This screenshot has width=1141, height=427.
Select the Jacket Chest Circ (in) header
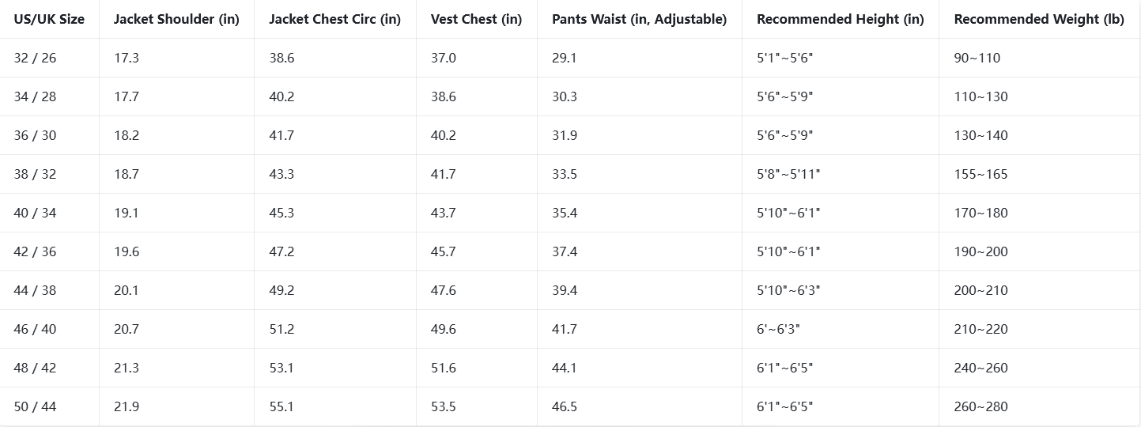point(334,19)
